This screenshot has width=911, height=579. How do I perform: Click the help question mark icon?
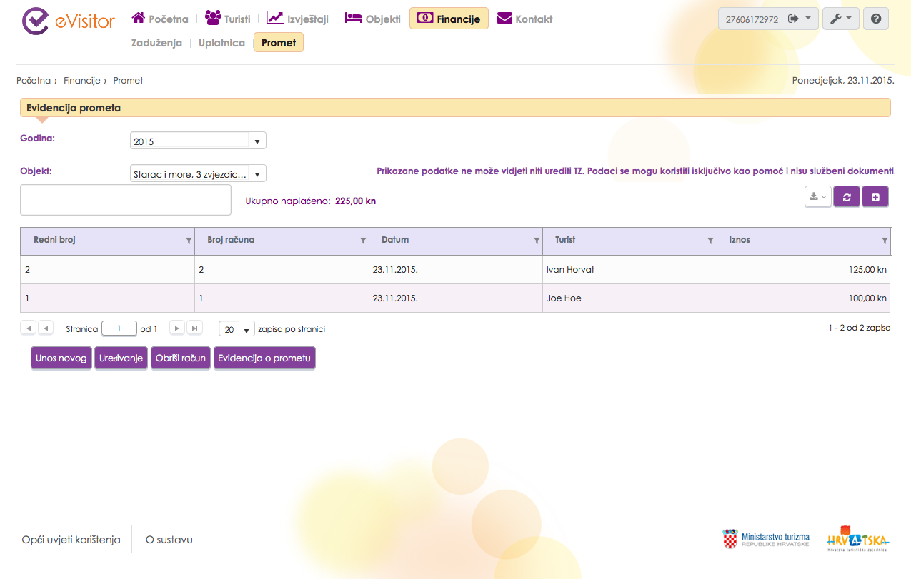875,19
